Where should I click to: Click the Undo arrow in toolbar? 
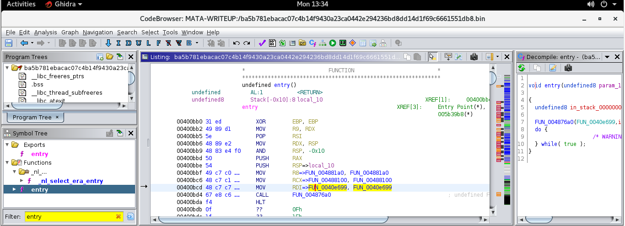236,43
